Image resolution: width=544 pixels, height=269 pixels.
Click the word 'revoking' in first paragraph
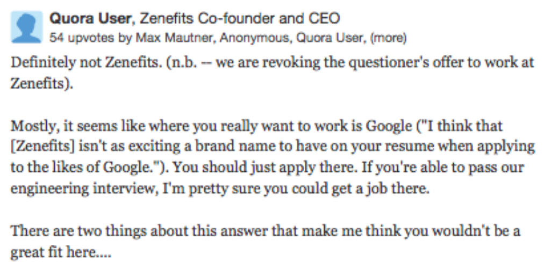[280, 62]
